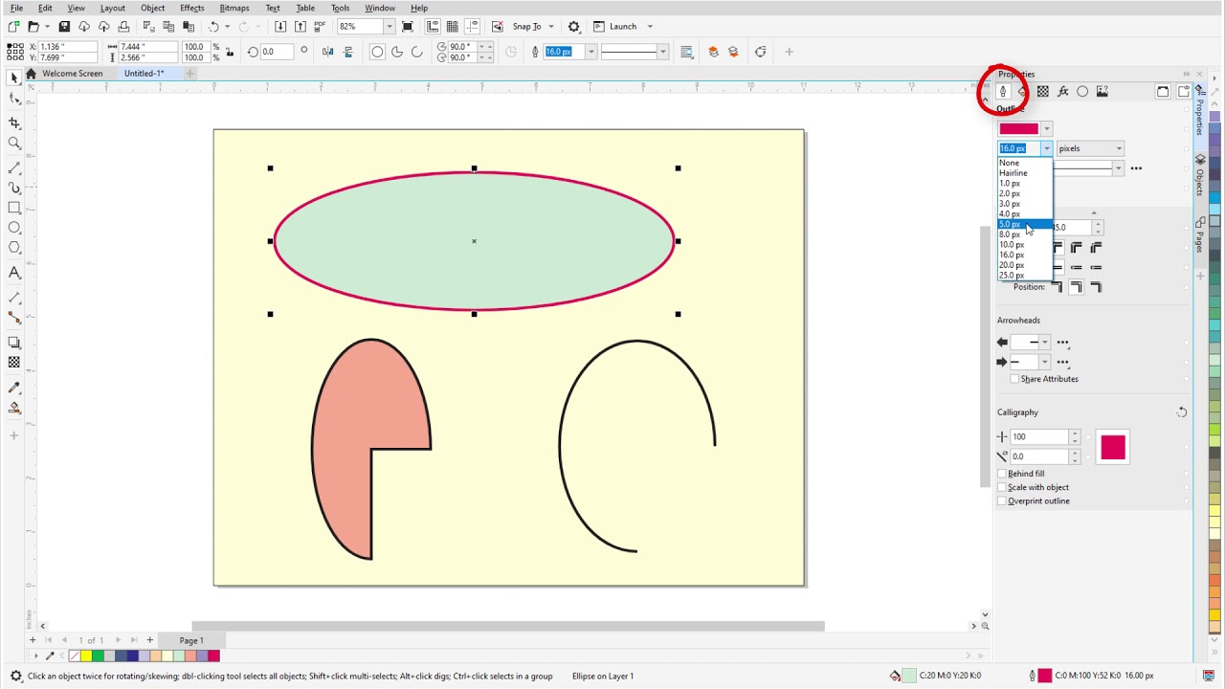Image resolution: width=1225 pixels, height=689 pixels.
Task: Click Publish to PDF icon
Action: tap(321, 27)
